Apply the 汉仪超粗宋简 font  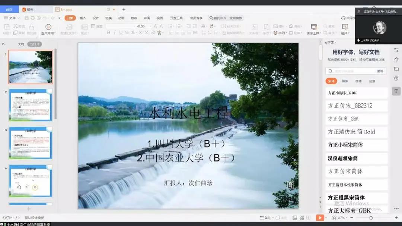[342, 158]
